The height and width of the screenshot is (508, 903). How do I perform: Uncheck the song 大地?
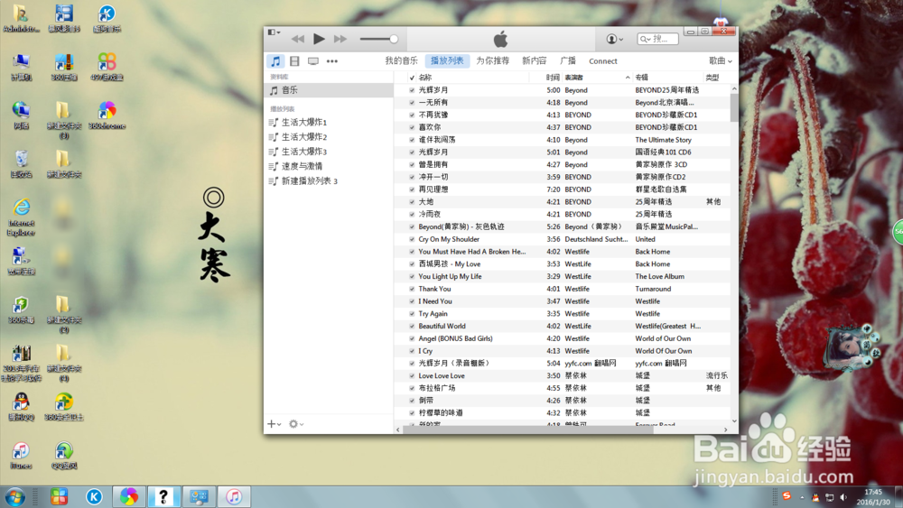click(412, 202)
